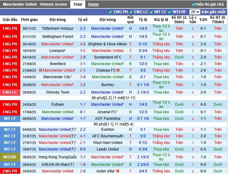Viewport: 228px width, 174px height.
Task: Click the 1-2 score of Liverpool match
Action: 82,51
